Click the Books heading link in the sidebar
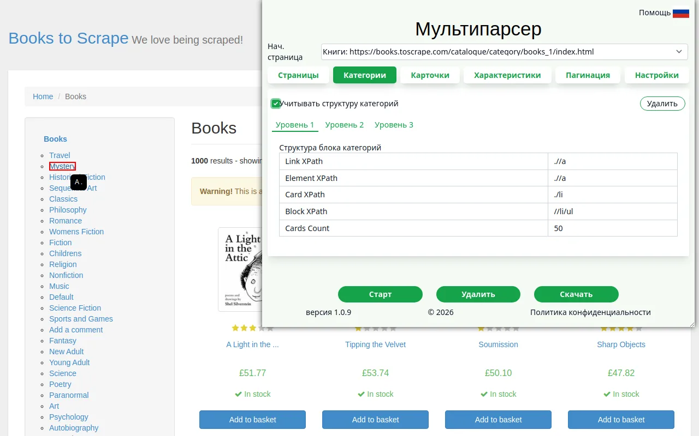The height and width of the screenshot is (436, 699). point(55,139)
